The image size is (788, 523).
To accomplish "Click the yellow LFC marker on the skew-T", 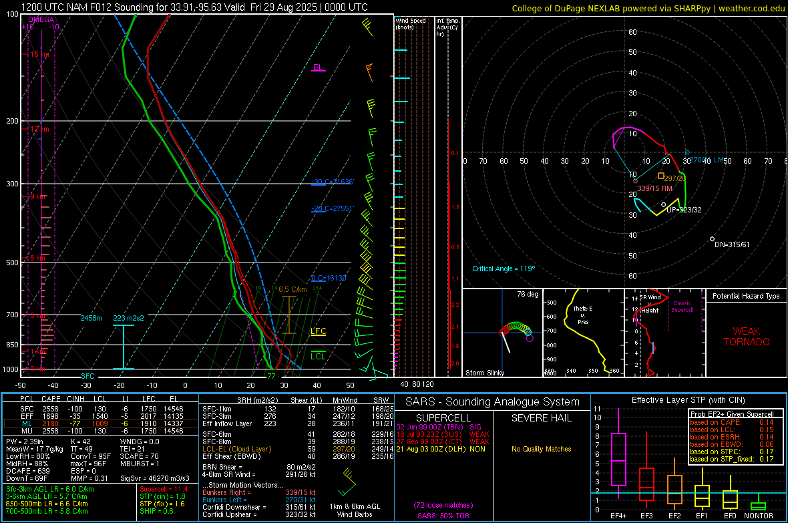I will [x=318, y=331].
